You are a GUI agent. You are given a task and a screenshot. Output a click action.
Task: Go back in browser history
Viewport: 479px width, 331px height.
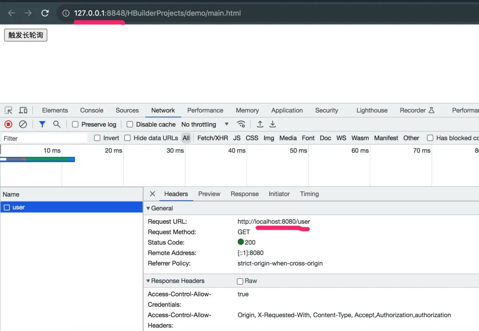(x=12, y=13)
